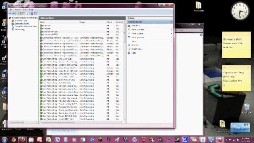Click the Capture the Flag sticky note

point(237,78)
